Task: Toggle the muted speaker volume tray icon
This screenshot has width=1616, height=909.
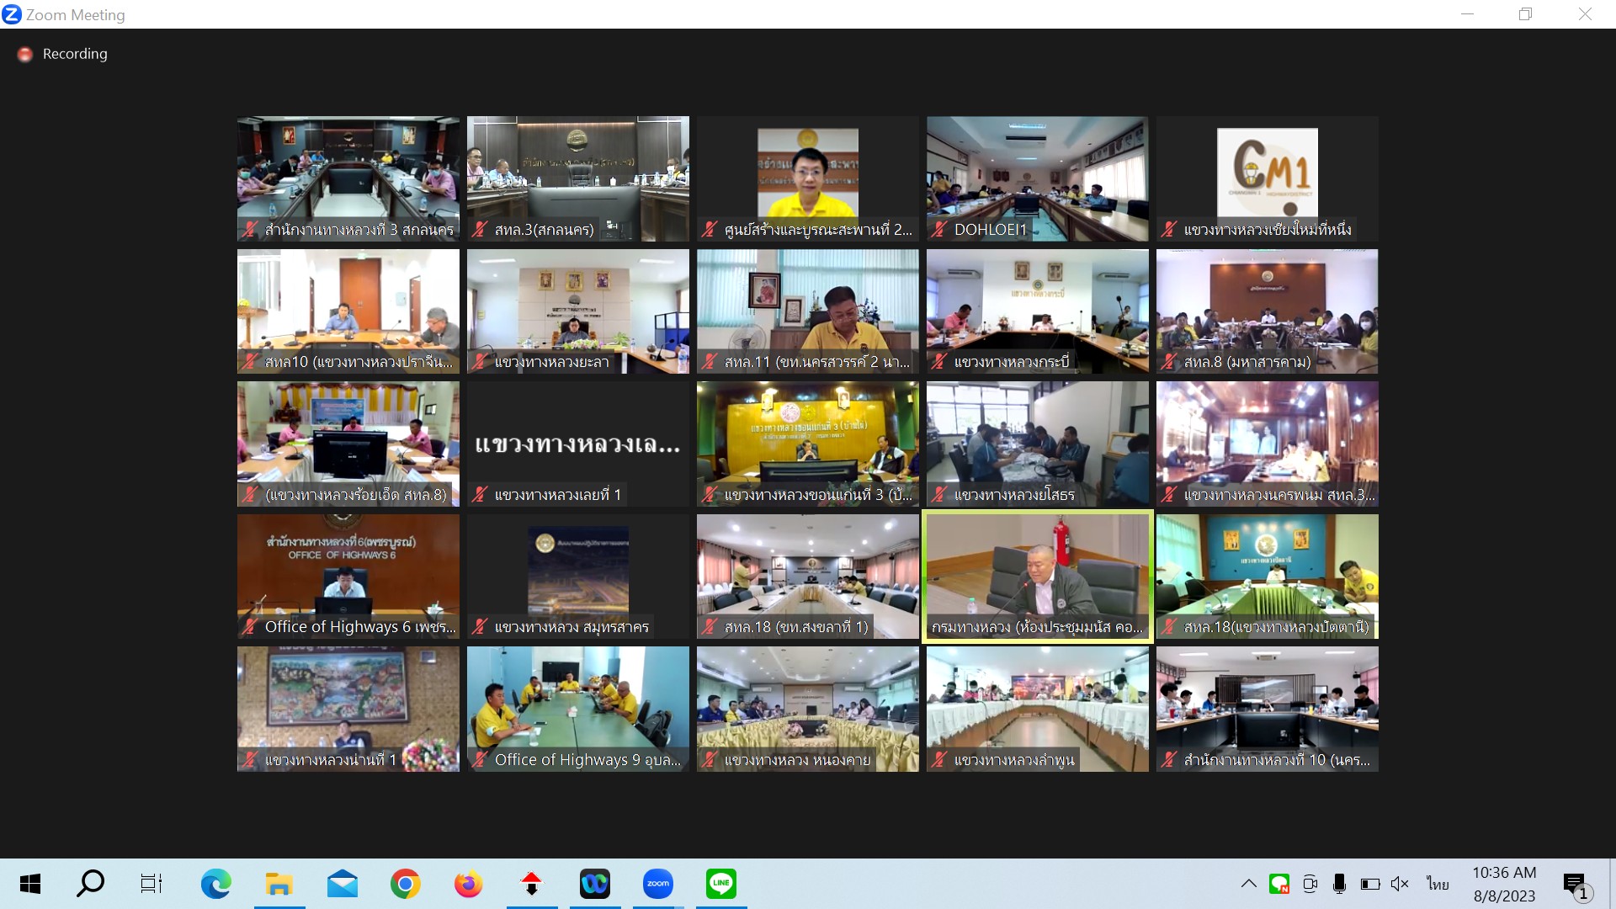Action: pyautogui.click(x=1400, y=884)
